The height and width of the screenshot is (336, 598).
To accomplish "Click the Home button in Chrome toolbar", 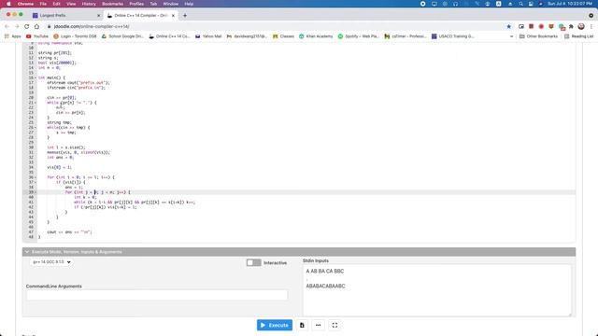I will (36, 26).
